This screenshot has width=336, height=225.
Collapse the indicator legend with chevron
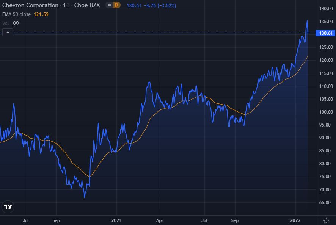pos(8,33)
